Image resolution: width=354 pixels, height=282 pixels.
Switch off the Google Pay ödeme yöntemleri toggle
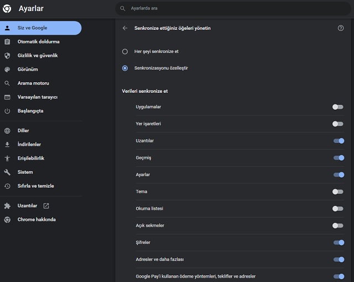(339, 276)
